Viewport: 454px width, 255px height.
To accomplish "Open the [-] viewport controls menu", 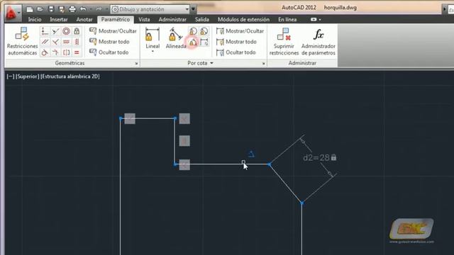I will point(11,76).
